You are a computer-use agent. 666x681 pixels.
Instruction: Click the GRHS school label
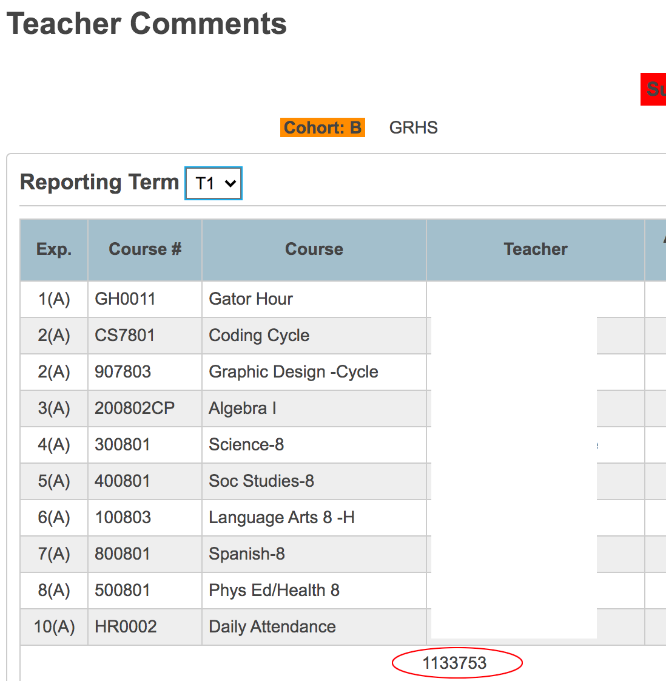413,127
